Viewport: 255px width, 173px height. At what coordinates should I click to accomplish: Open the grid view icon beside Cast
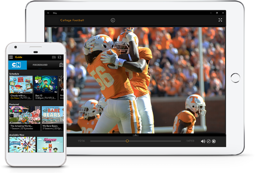54,57
